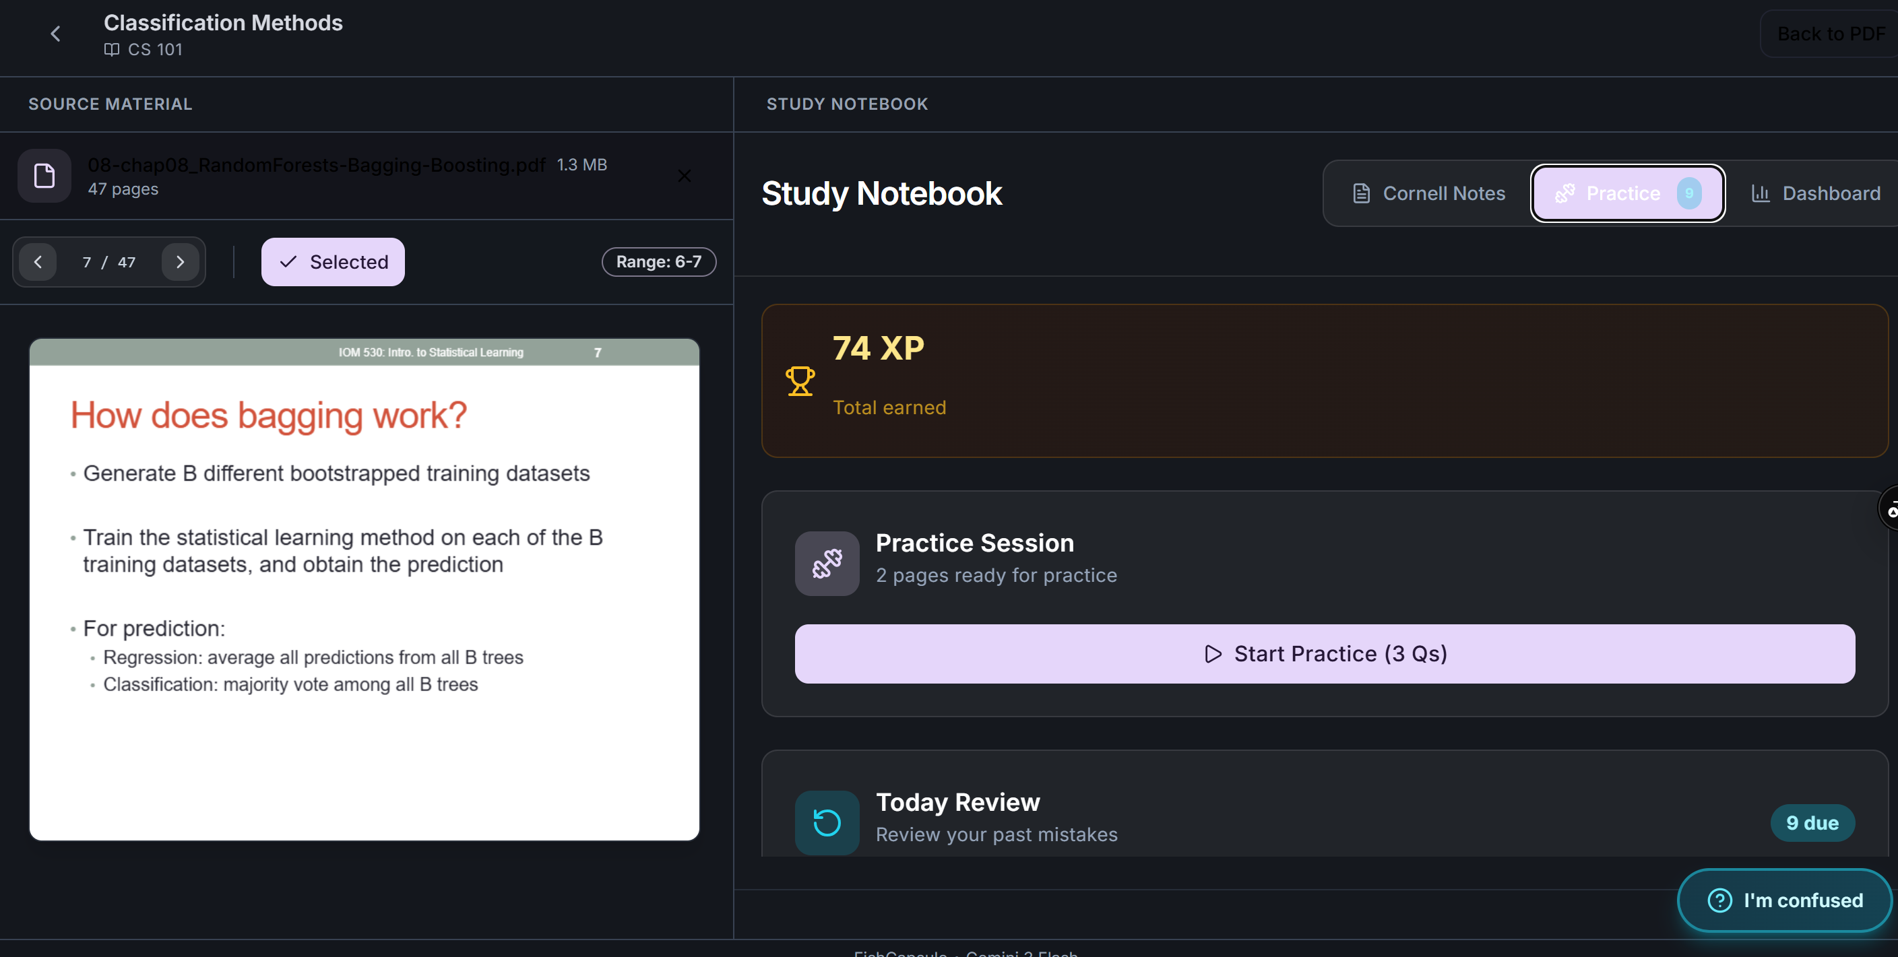Advance to the next PDF page

180,262
